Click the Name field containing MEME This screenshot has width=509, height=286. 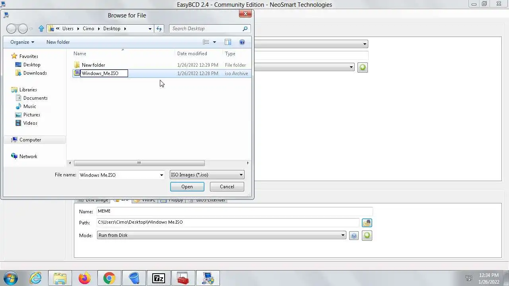(234, 211)
